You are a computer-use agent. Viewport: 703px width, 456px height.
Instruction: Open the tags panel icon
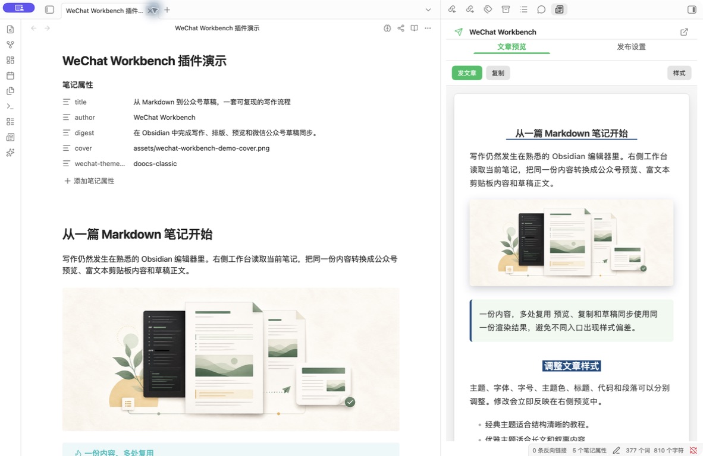(488, 9)
